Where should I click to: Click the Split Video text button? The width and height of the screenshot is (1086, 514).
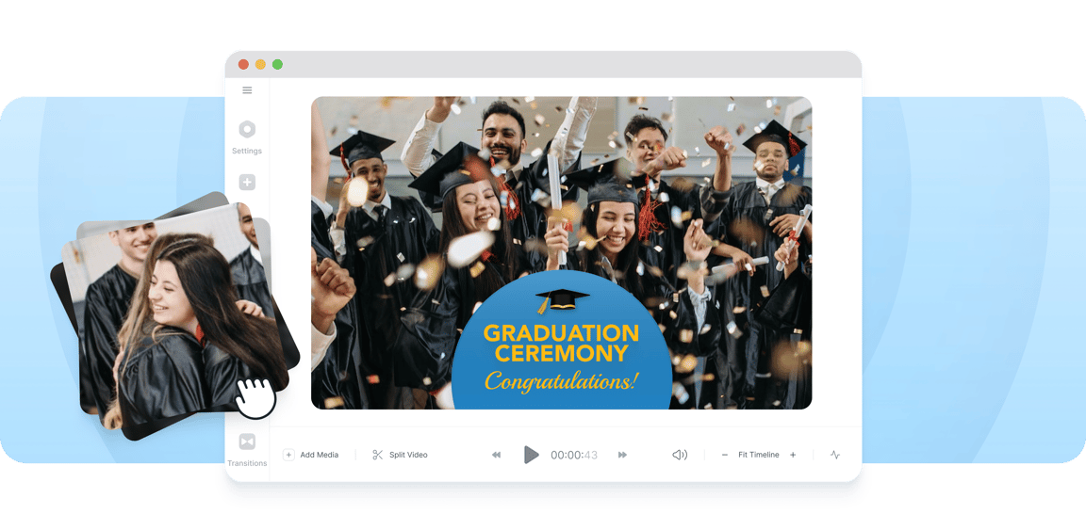pos(408,455)
